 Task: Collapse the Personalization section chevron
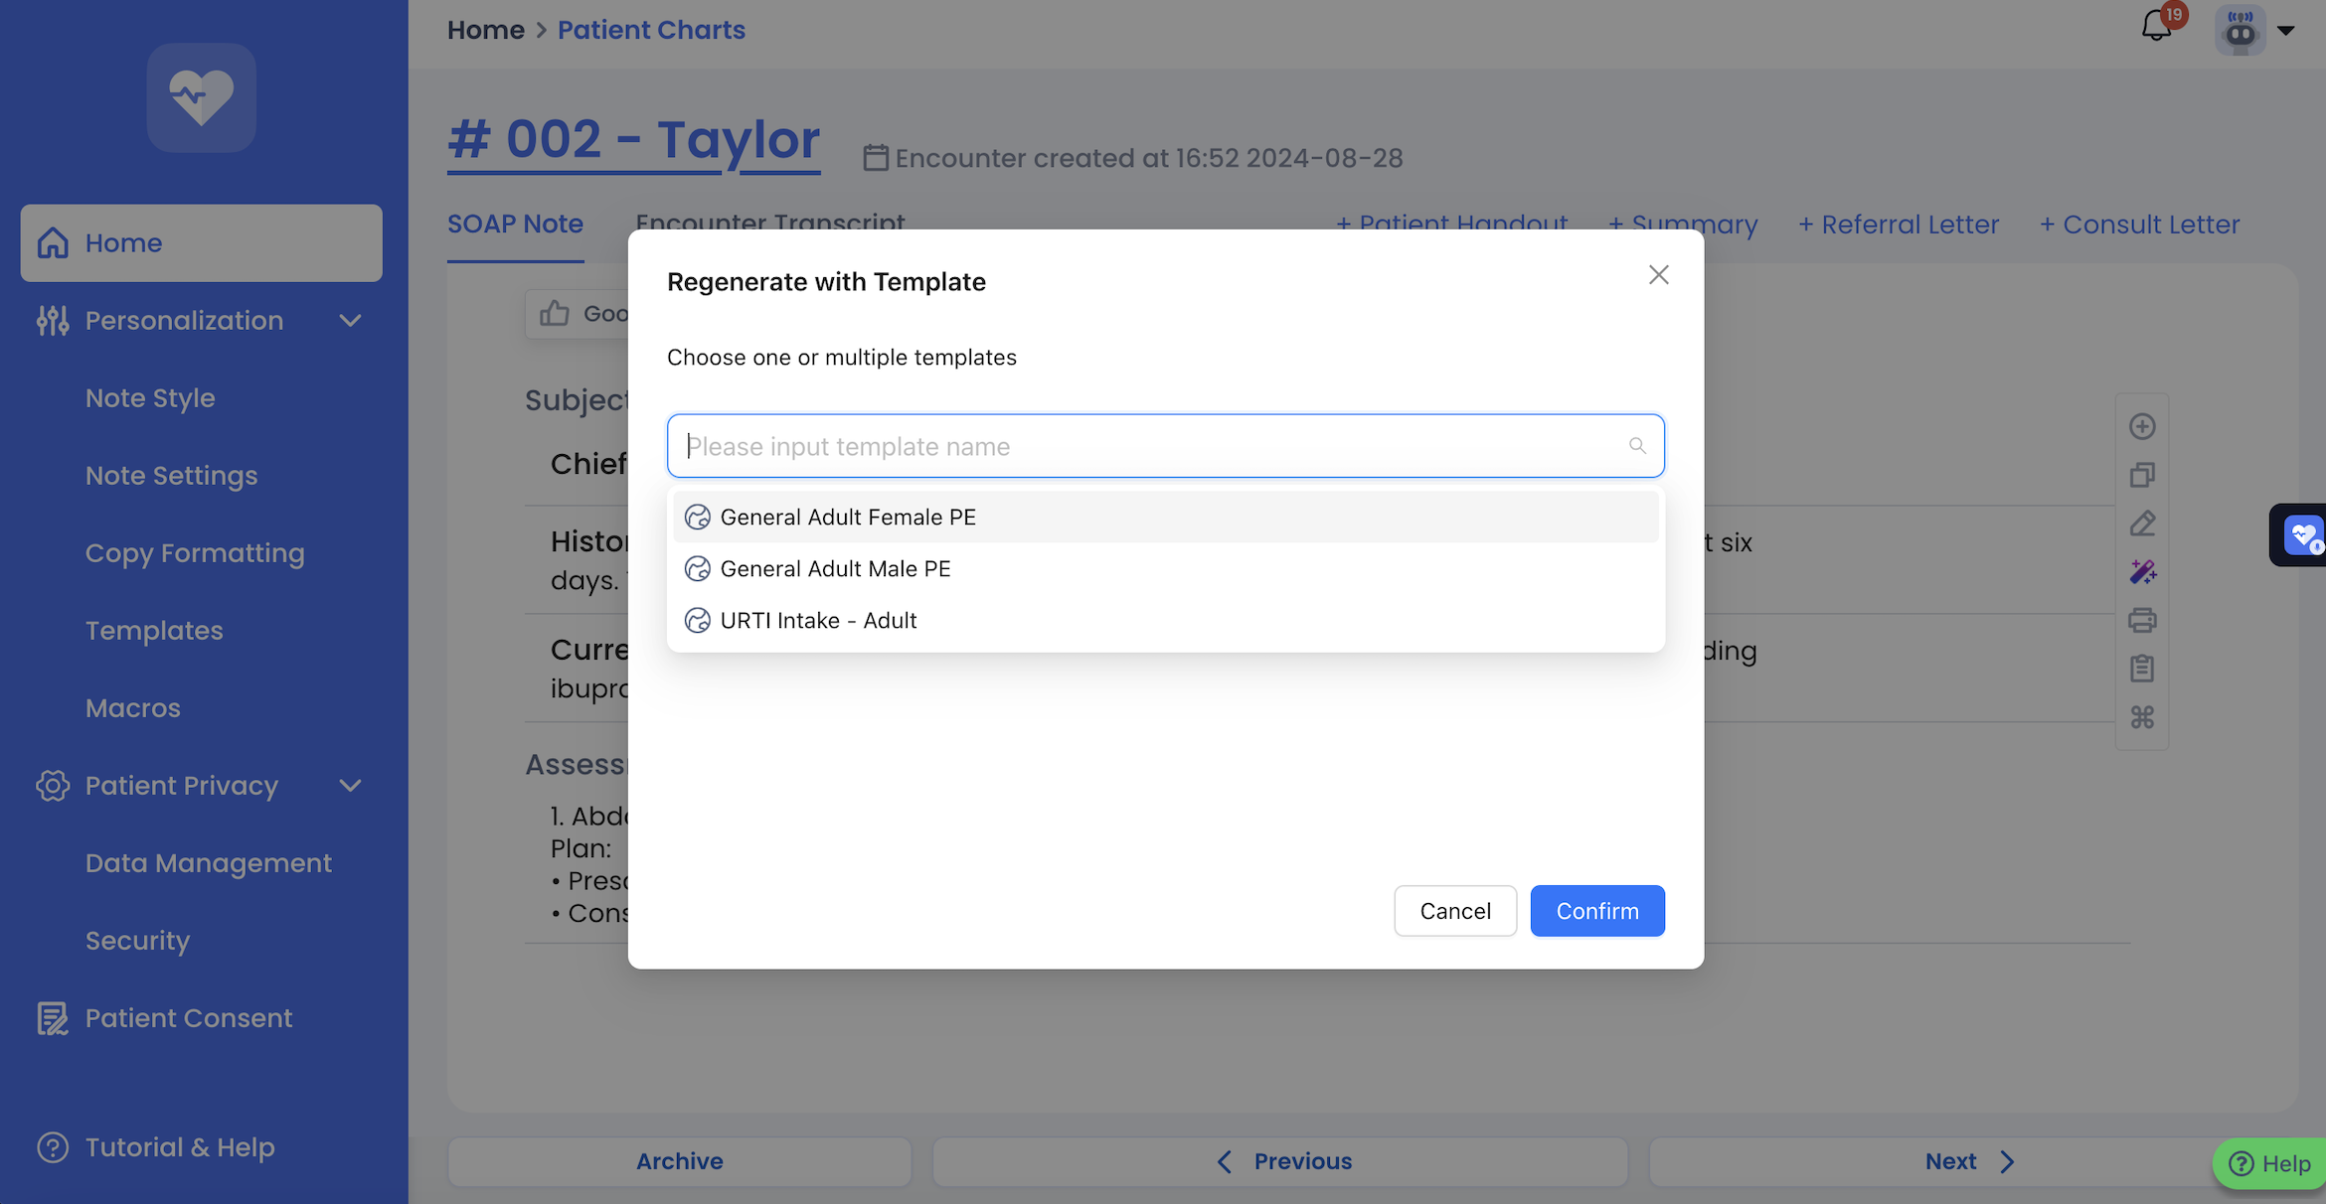pos(350,321)
